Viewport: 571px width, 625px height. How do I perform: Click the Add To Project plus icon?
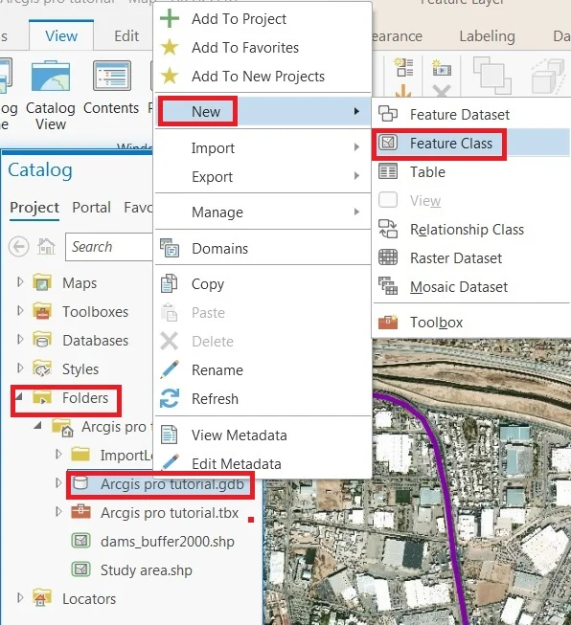(170, 18)
